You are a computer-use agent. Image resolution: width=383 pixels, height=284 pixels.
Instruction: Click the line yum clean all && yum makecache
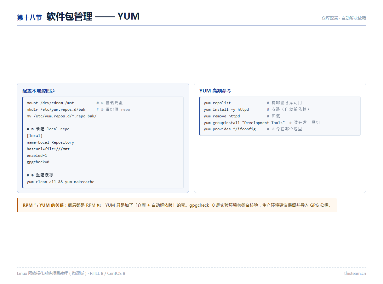point(60,182)
